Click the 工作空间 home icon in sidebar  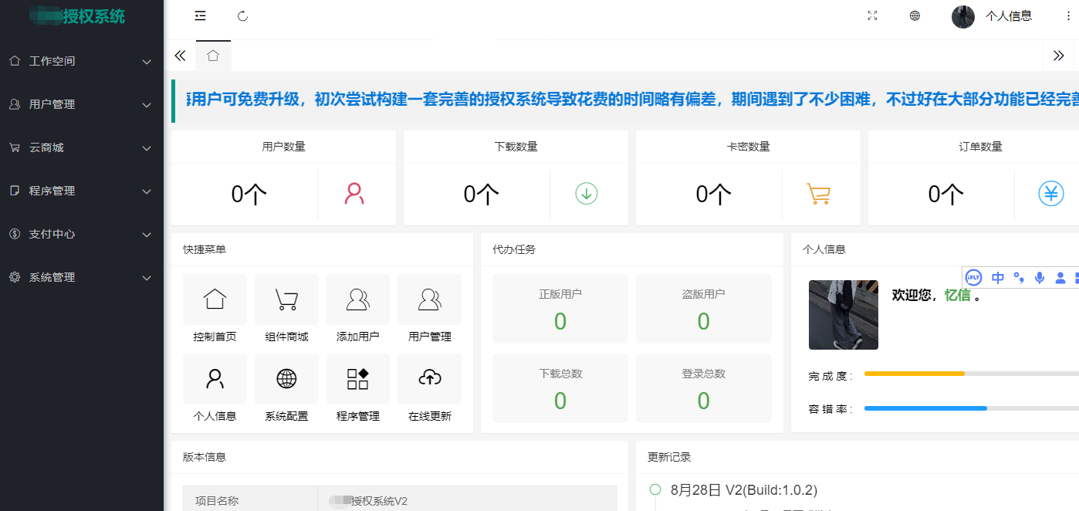[14, 61]
